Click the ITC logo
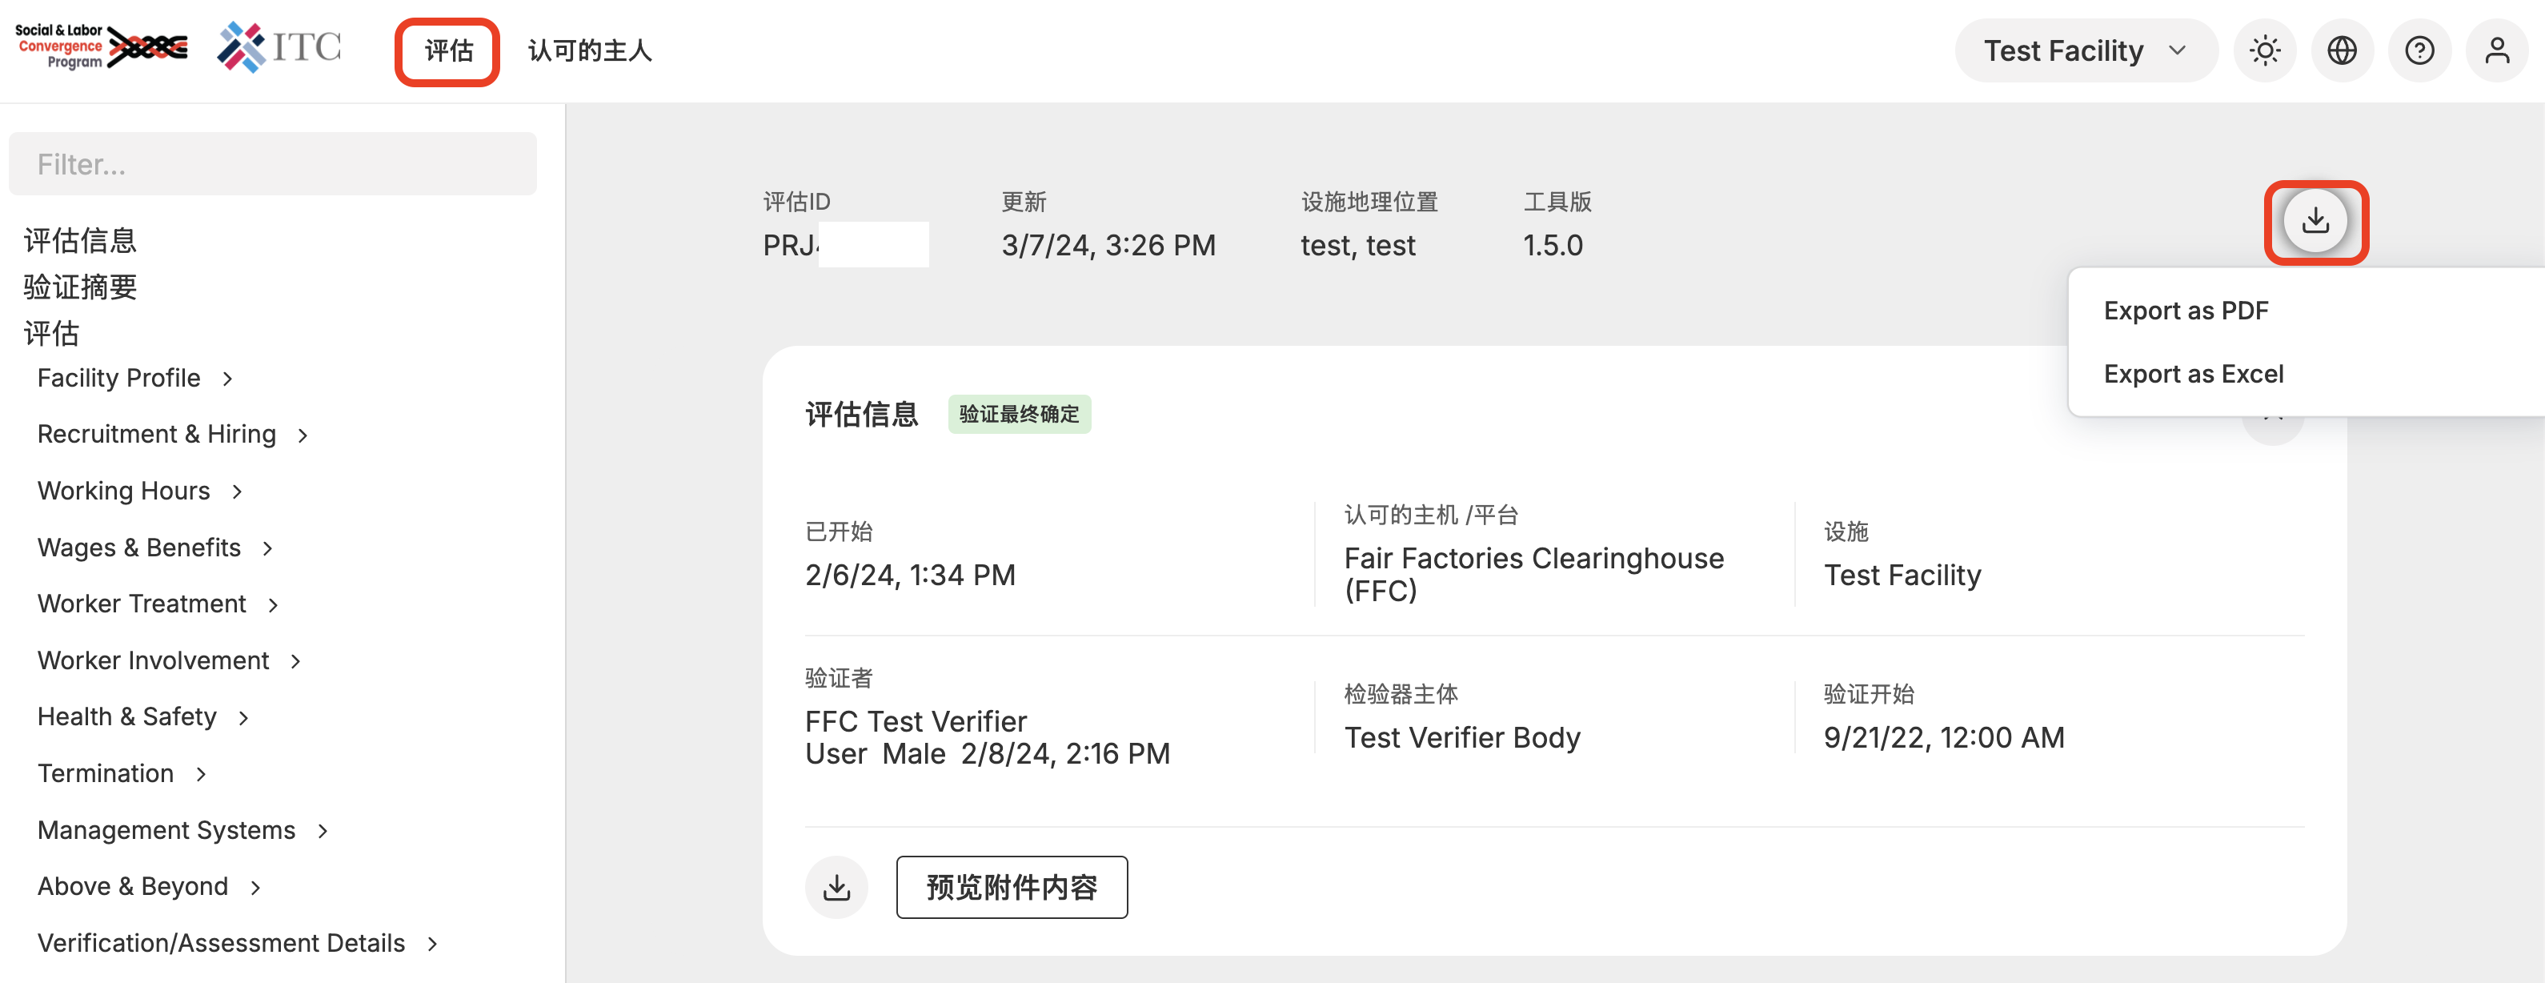 [x=279, y=46]
